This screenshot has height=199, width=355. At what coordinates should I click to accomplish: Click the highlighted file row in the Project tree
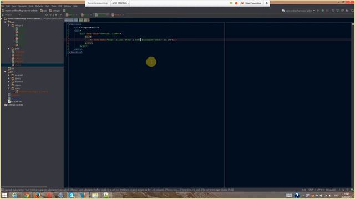[x=32, y=65]
